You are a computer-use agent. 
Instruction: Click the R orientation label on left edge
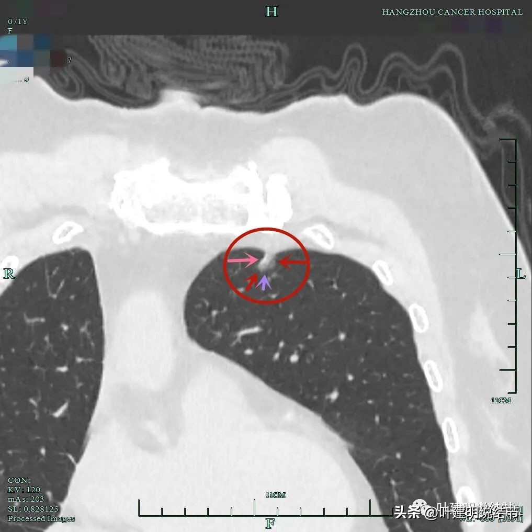[8, 274]
